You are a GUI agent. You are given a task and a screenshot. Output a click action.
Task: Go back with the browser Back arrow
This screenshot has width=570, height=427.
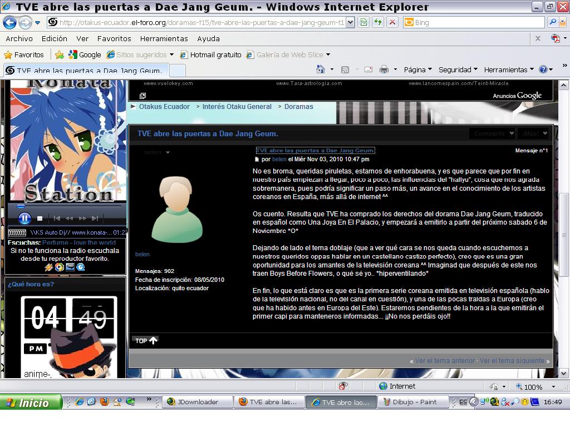point(10,23)
